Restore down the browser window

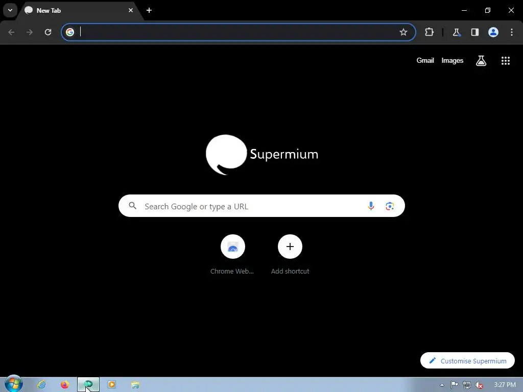pyautogui.click(x=488, y=10)
